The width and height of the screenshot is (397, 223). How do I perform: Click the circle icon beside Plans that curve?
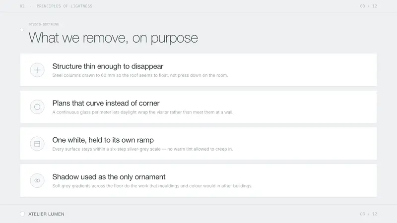(x=37, y=107)
